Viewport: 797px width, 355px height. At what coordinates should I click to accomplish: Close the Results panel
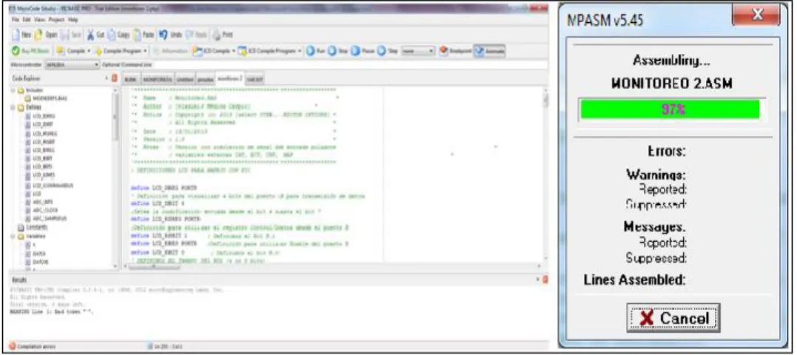click(545, 280)
